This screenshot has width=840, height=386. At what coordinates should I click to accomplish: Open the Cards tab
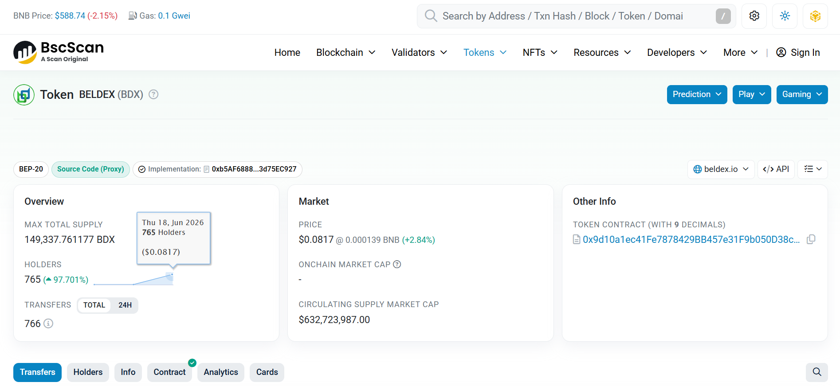(267, 372)
